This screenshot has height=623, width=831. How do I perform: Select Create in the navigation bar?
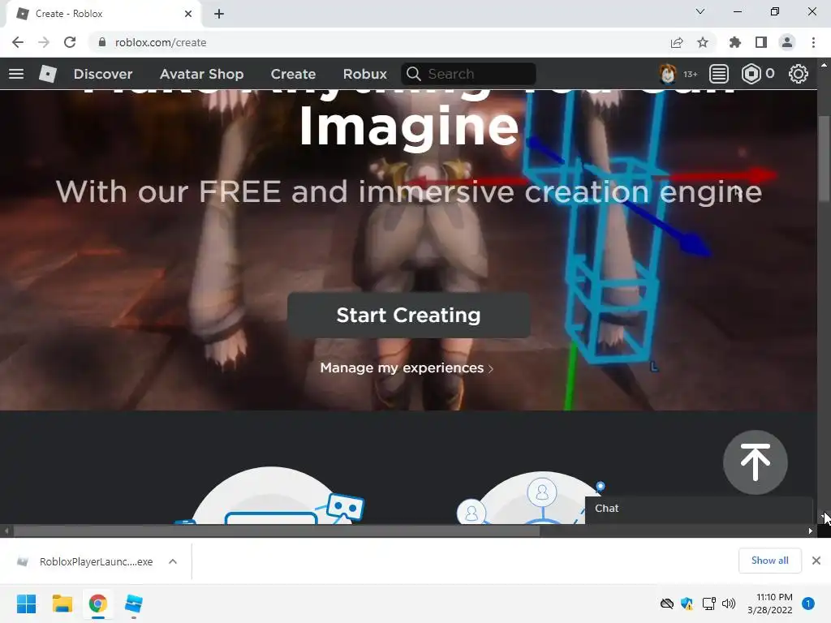pyautogui.click(x=293, y=74)
